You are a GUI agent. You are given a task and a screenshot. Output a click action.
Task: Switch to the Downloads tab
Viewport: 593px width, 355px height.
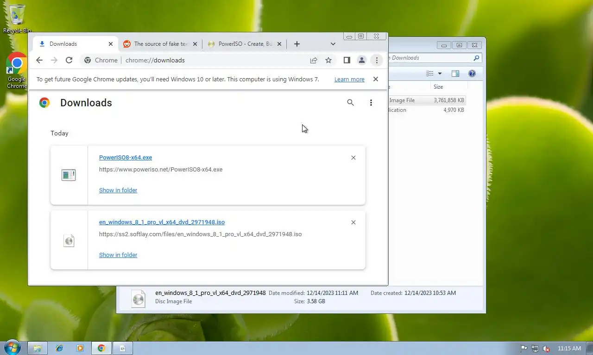(75, 44)
